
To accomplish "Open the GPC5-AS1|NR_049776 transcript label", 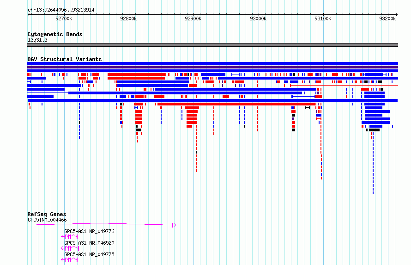I will point(89,231).
